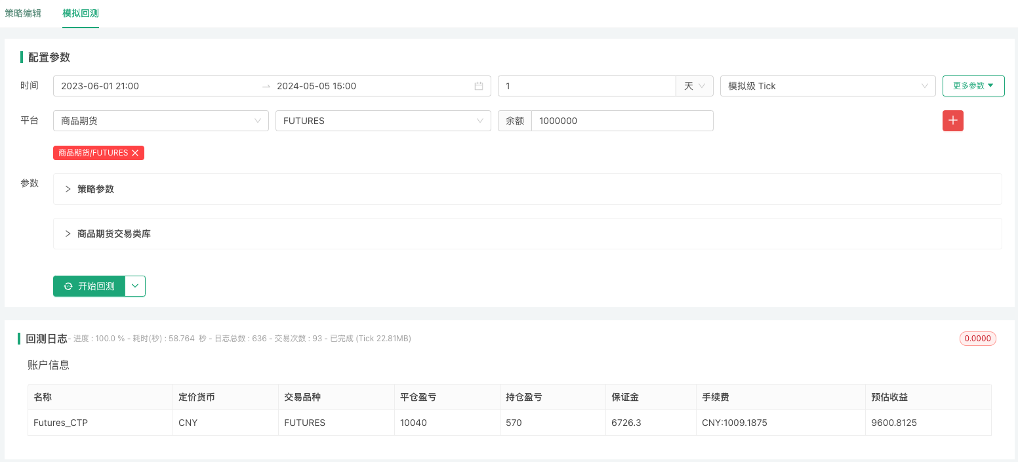Open the 天 period unit dropdown
1018x462 pixels.
pyautogui.click(x=695, y=86)
